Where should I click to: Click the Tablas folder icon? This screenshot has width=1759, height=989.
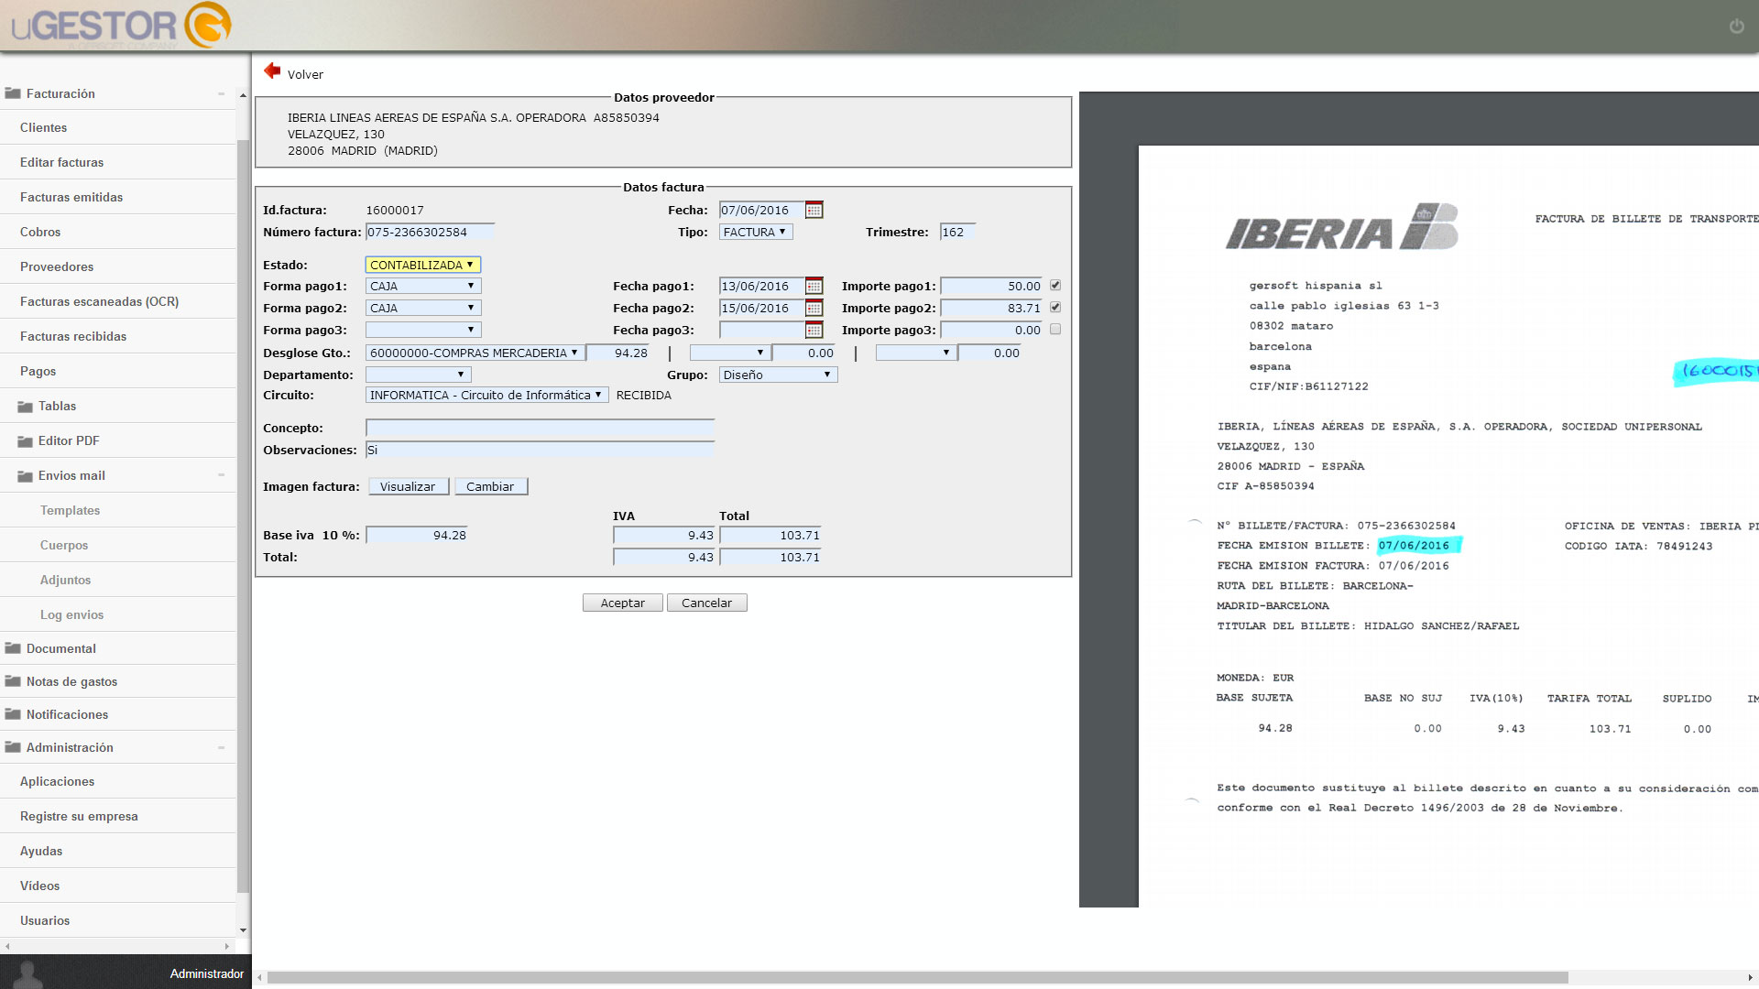25,407
